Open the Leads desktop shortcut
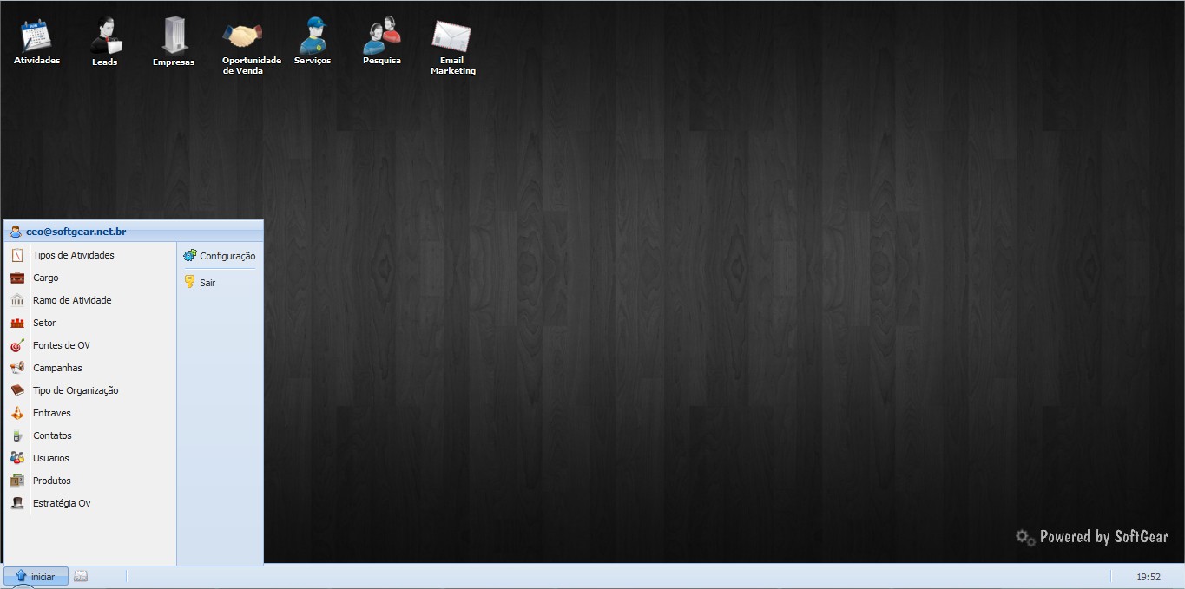 105,42
